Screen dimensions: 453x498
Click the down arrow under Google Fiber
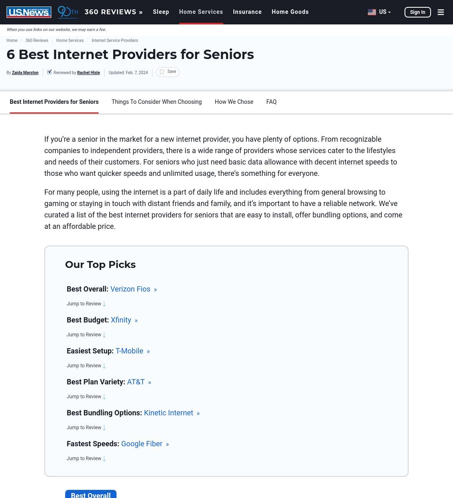point(104,459)
